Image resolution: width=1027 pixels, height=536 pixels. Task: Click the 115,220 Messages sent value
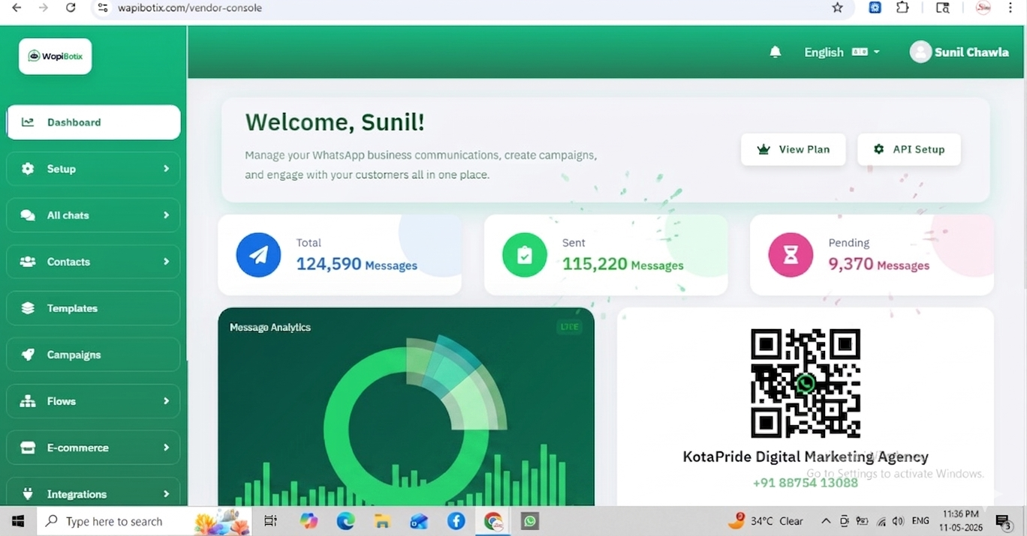coord(623,264)
